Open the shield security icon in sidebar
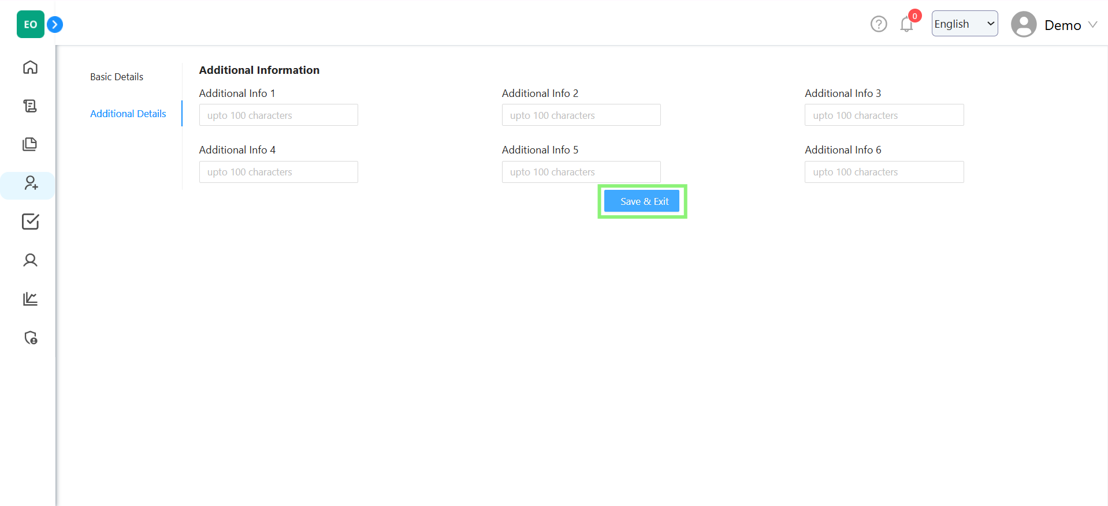The image size is (1108, 506). coord(30,338)
